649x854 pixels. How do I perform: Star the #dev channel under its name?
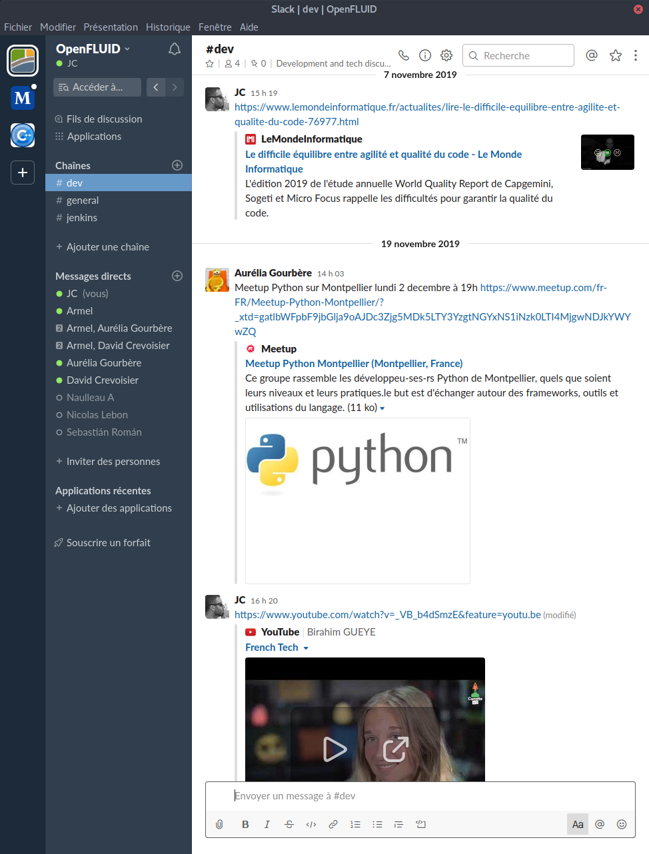(210, 64)
